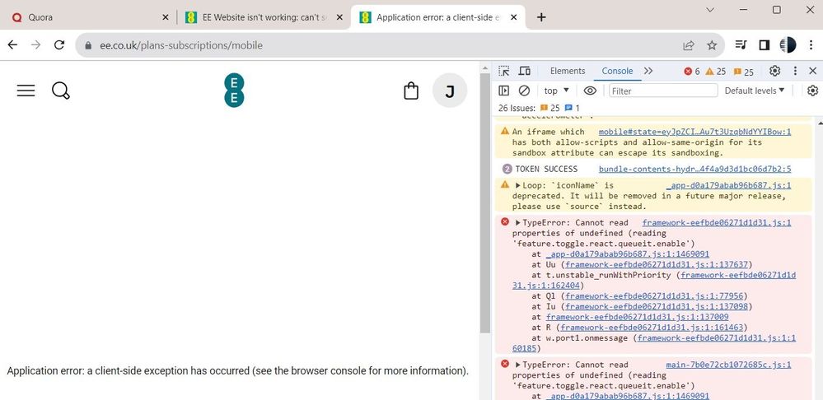
Task: Open the bundle-contents-hydr source link
Action: (x=694, y=169)
